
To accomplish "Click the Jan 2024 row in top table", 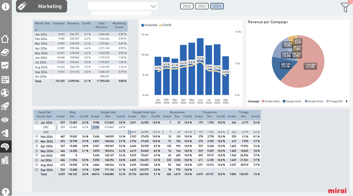I will [81, 34].
